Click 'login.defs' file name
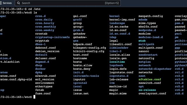 [x=118, y=69]
